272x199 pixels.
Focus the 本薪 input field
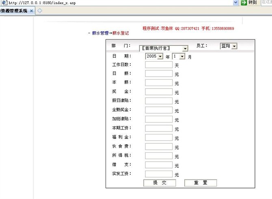click(x=159, y=82)
